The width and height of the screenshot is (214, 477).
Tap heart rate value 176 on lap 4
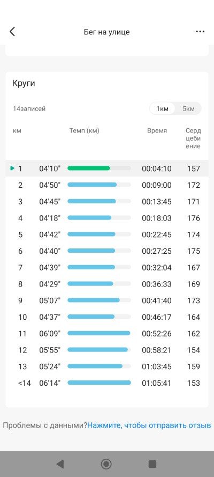(194, 218)
